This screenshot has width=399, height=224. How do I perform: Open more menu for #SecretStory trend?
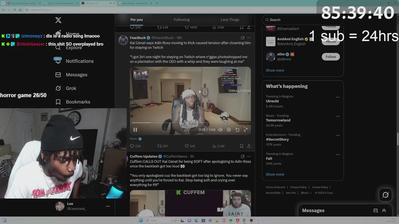338,135
